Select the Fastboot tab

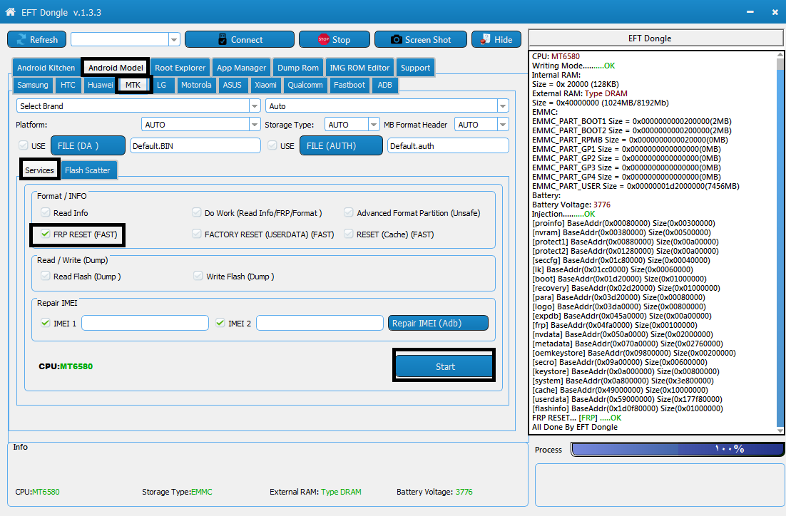coord(349,85)
